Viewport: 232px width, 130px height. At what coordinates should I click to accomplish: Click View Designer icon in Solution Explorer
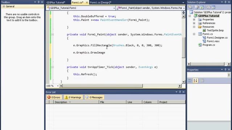click(x=214, y=7)
